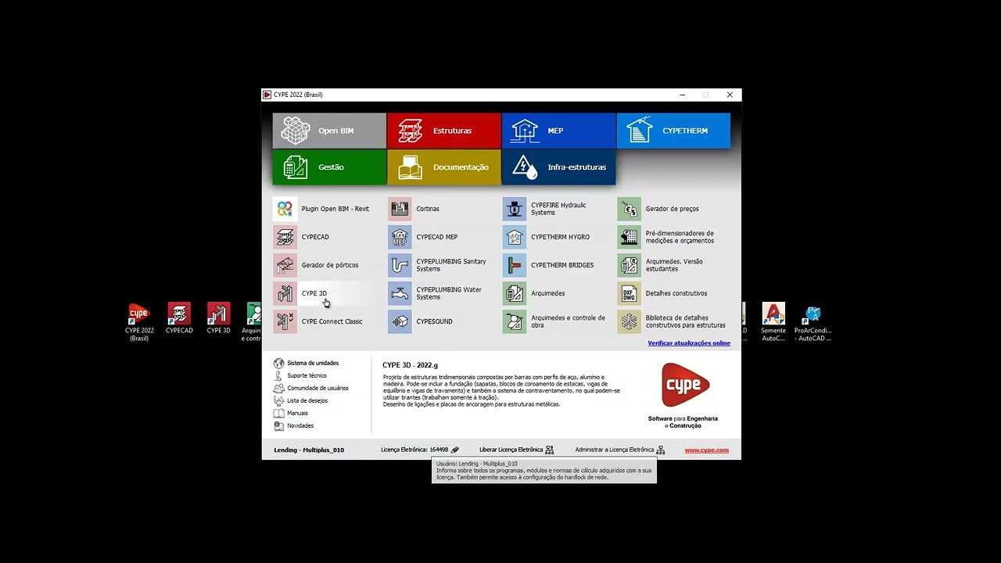
Task: Launch CYPEPLUMBING Sanitary Systems
Action: tap(438, 265)
